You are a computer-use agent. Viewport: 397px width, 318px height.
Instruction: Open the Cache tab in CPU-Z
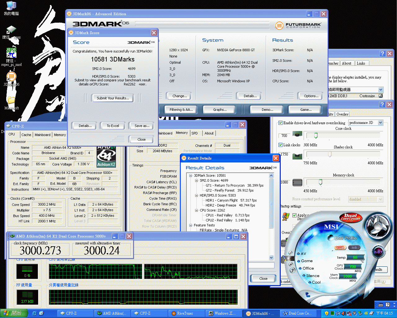(26, 135)
